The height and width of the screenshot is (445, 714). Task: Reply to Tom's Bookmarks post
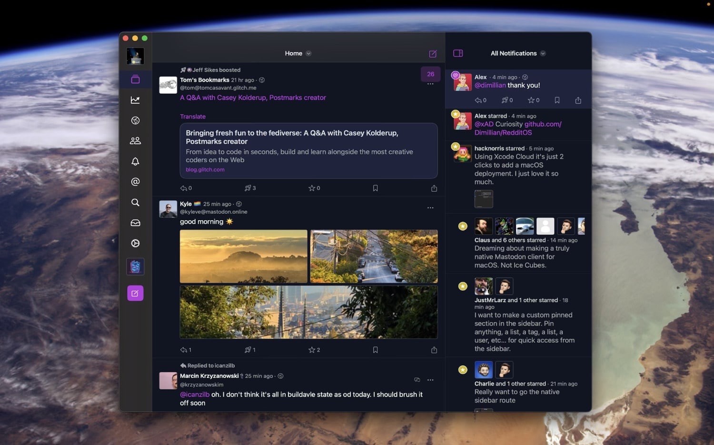pos(186,188)
